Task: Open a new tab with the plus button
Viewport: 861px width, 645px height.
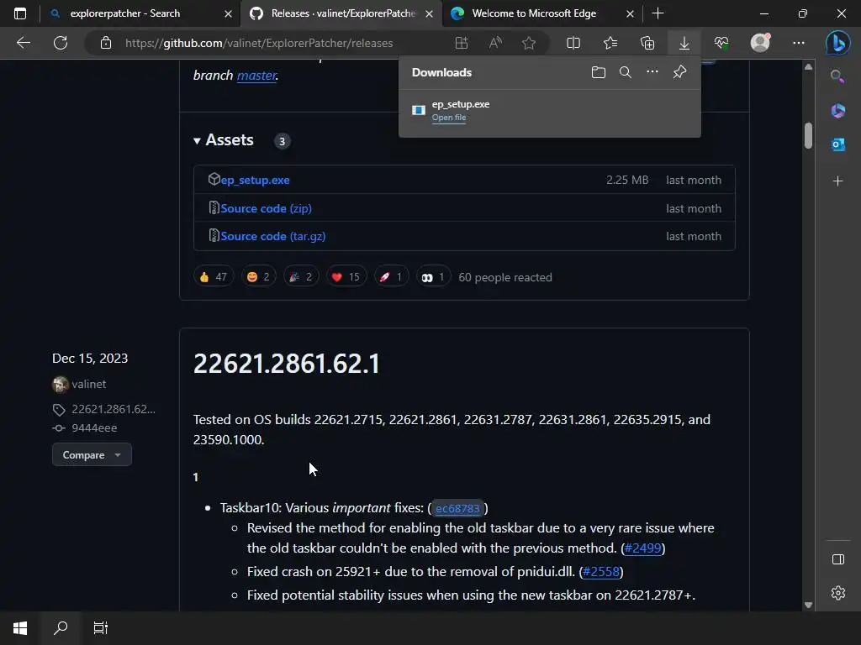Action: pyautogui.click(x=658, y=13)
